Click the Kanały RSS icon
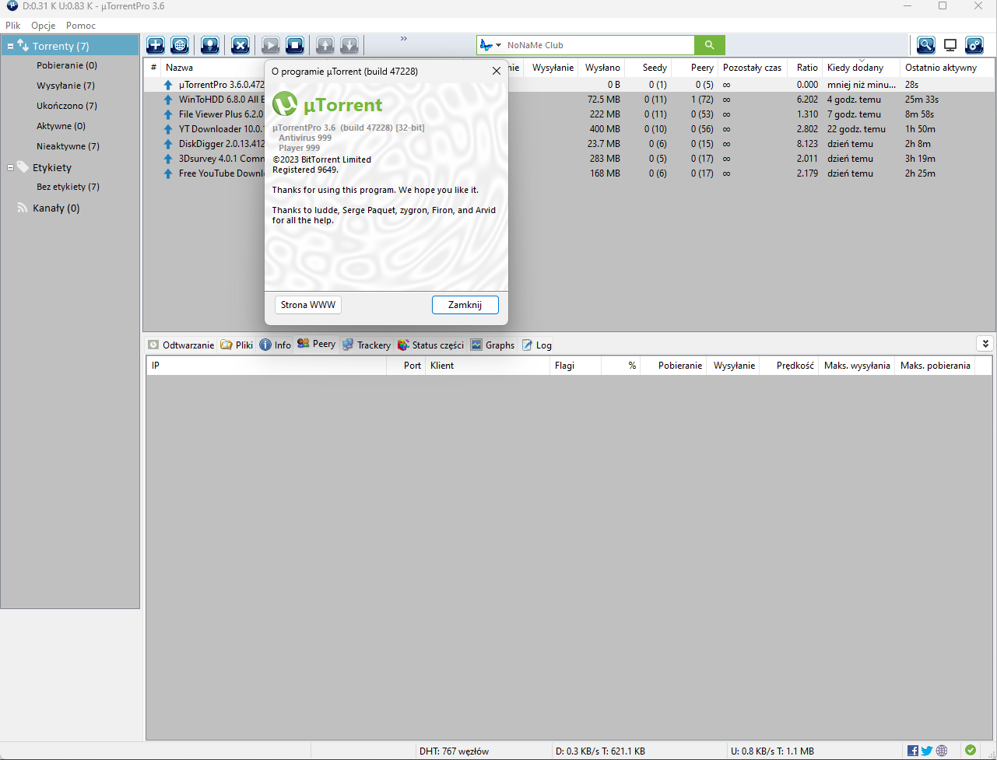Viewport: 997px width, 760px height. [23, 208]
